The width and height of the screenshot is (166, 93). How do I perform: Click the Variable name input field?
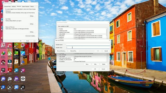pyautogui.click(x=88, y=45)
